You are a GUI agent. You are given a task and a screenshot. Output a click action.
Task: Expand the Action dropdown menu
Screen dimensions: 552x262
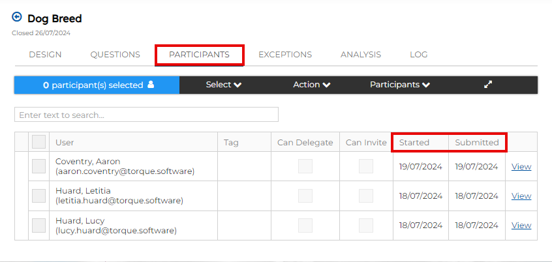[x=311, y=85]
